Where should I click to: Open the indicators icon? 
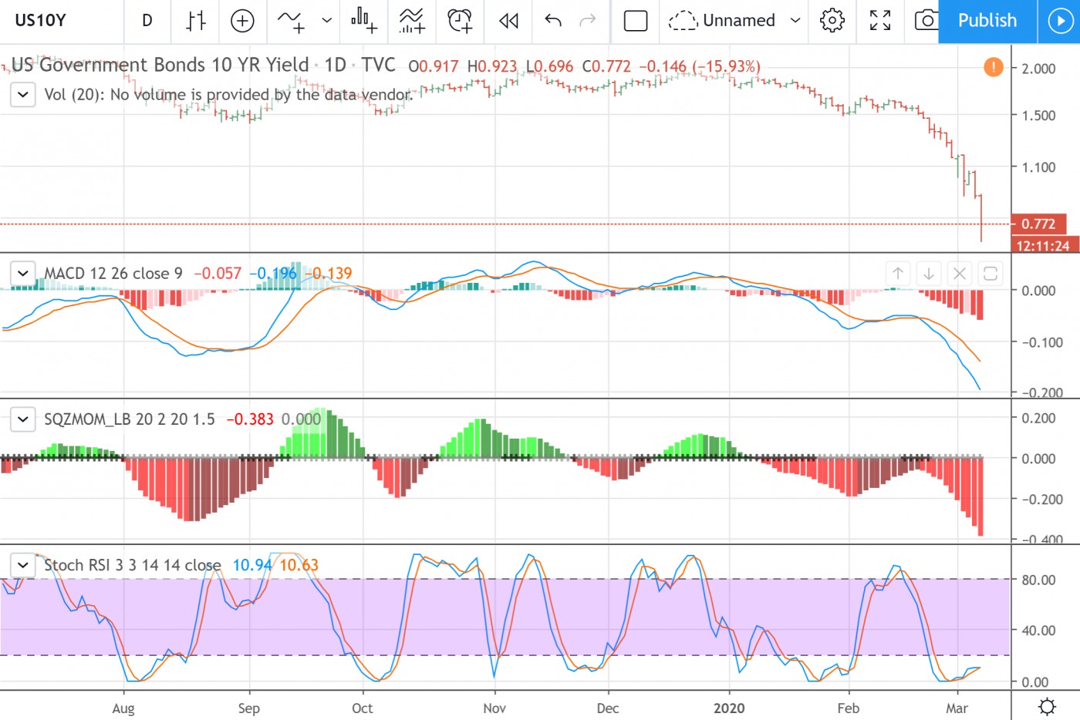[291, 21]
